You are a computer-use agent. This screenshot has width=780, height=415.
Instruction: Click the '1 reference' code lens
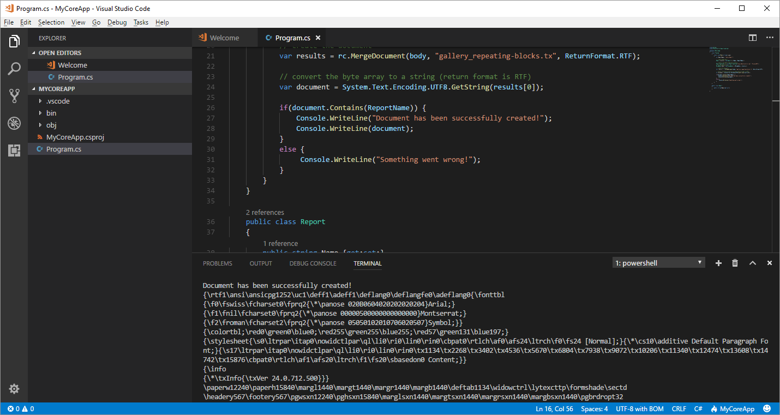tap(280, 243)
